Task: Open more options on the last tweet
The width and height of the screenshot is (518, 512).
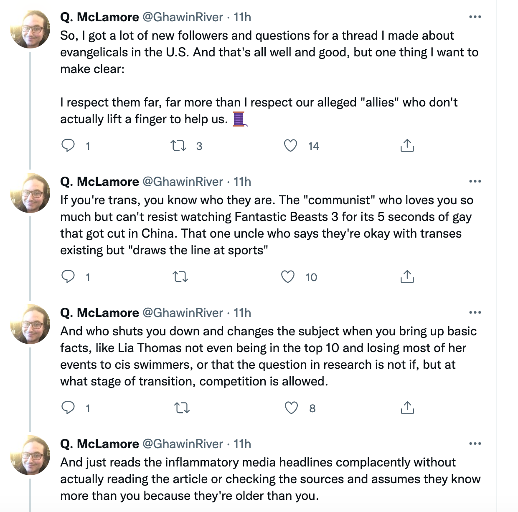Action: click(x=475, y=444)
